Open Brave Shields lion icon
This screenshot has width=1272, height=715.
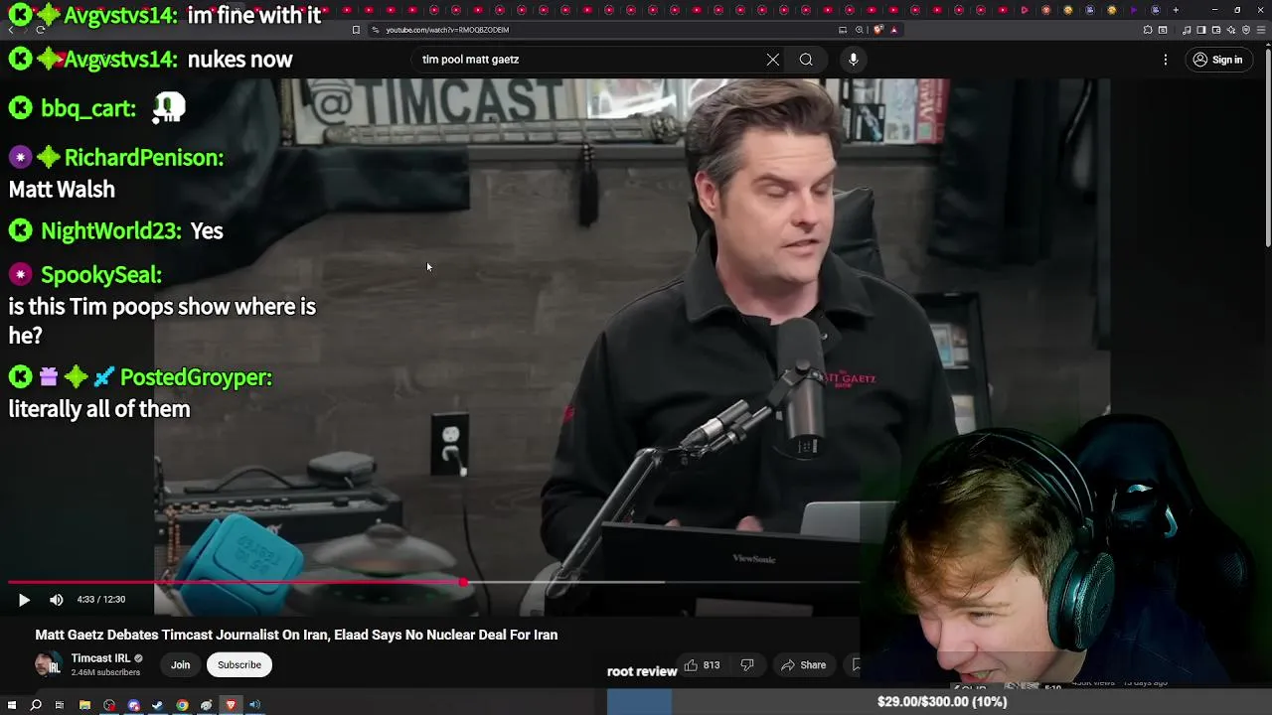(878, 30)
